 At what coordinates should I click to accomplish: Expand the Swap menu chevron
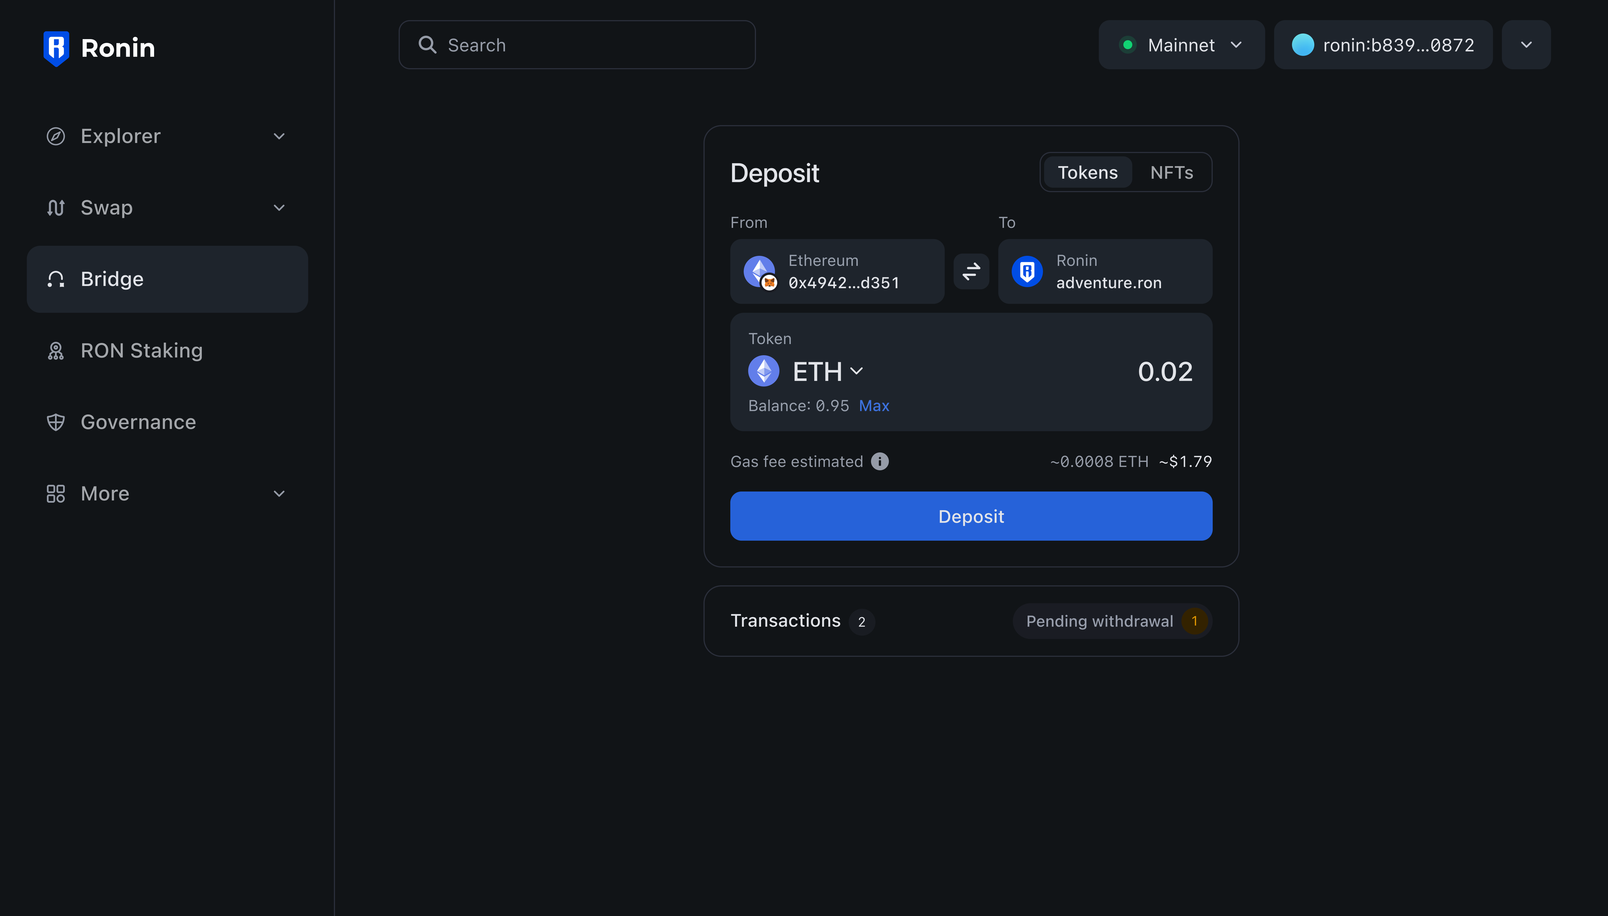(x=279, y=207)
